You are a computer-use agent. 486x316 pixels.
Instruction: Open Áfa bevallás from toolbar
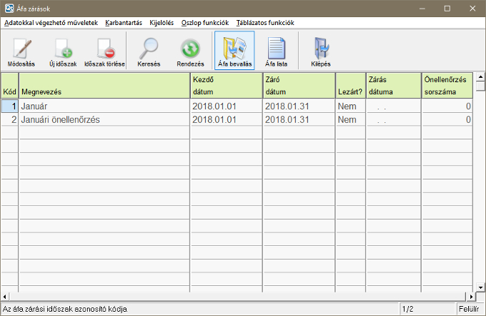point(234,50)
